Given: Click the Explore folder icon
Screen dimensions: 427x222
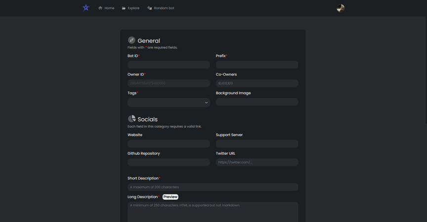Looking at the screenshot, I should (x=124, y=8).
